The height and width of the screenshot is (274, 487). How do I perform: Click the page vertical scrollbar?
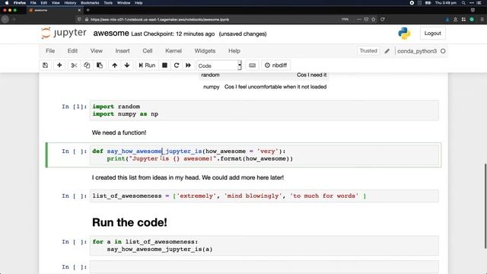(485, 205)
